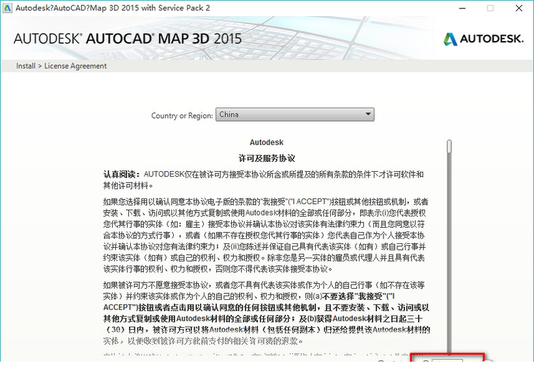Click the 'Country or Region:' label
Screen dimensions: 534x376
coord(182,116)
